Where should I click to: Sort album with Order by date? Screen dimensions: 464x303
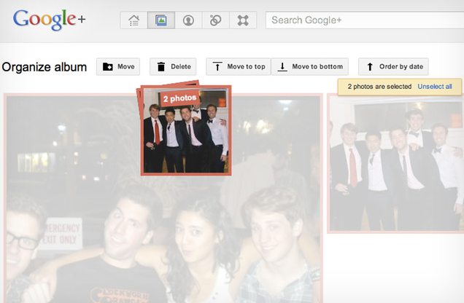[395, 67]
